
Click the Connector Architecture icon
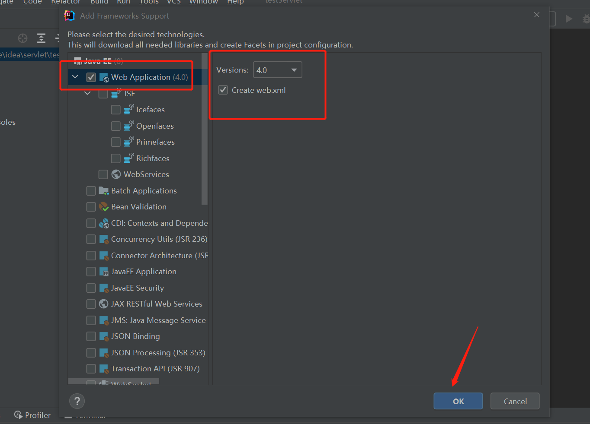point(104,256)
